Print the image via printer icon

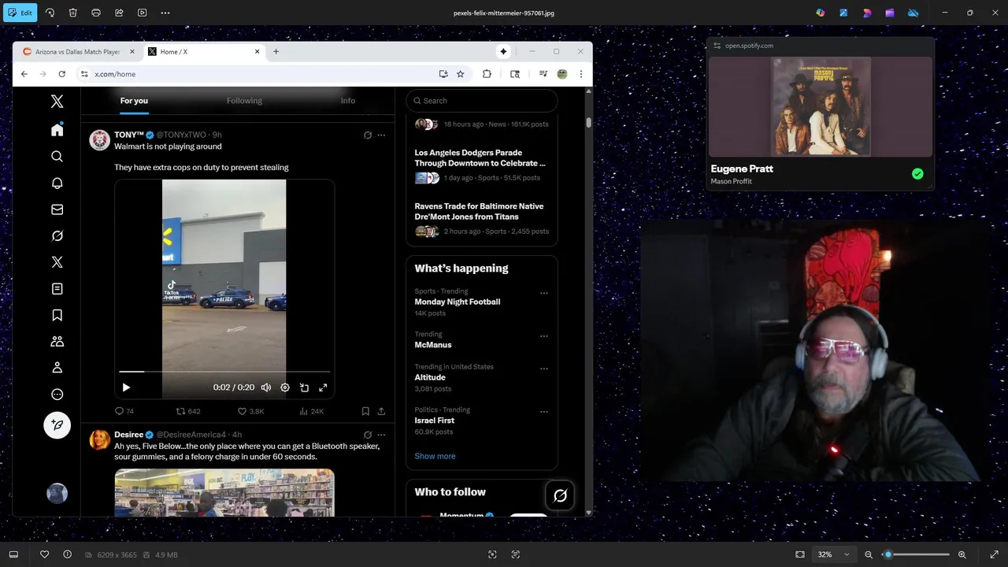[96, 13]
